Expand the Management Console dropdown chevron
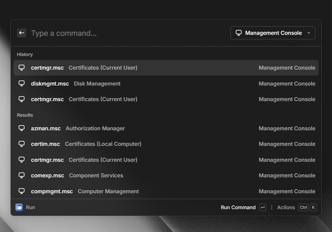Image resolution: width=332 pixels, height=232 pixels. pos(309,33)
